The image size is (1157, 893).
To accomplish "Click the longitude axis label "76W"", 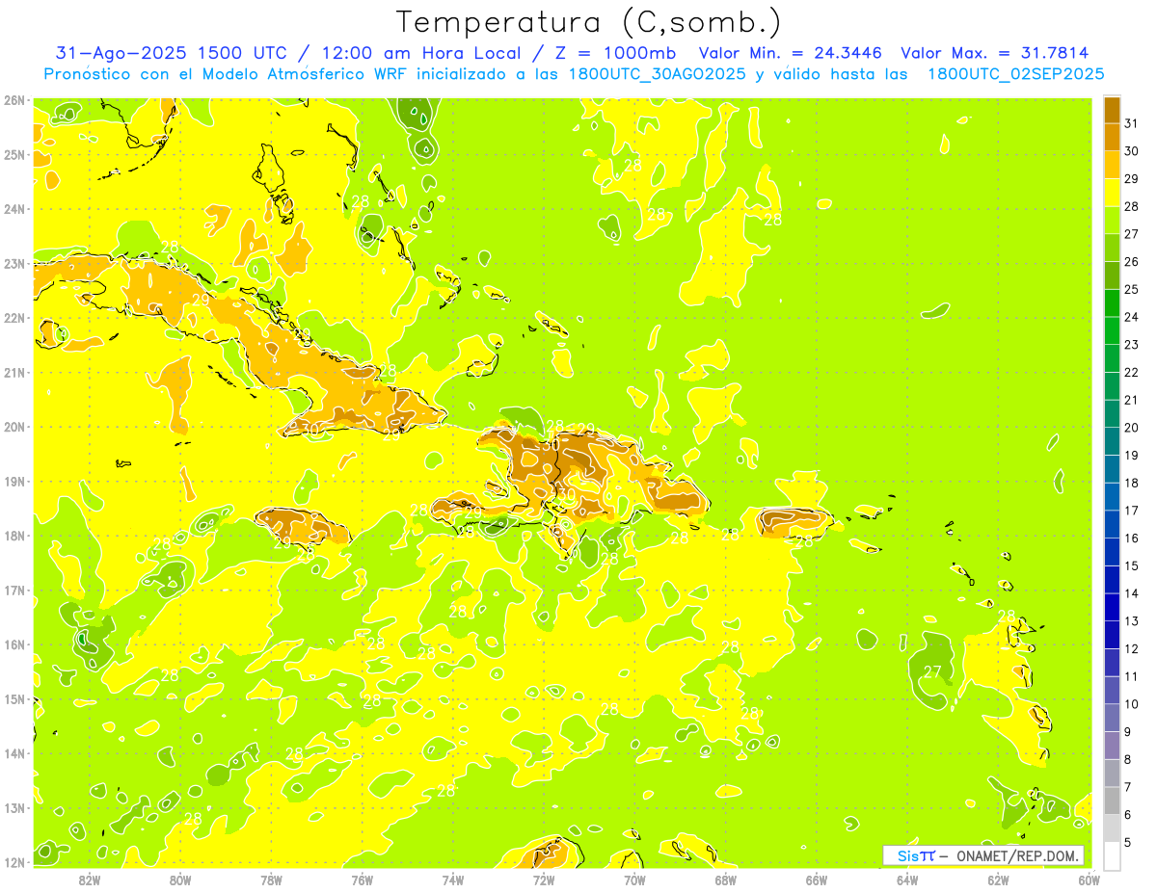I will pyautogui.click(x=362, y=880).
